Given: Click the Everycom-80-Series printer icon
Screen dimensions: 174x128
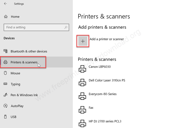Looking at the screenshot, I should (x=82, y=96).
